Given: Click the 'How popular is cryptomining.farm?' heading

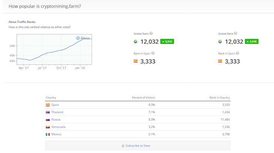Looking at the screenshot, I should pyautogui.click(x=45, y=6).
